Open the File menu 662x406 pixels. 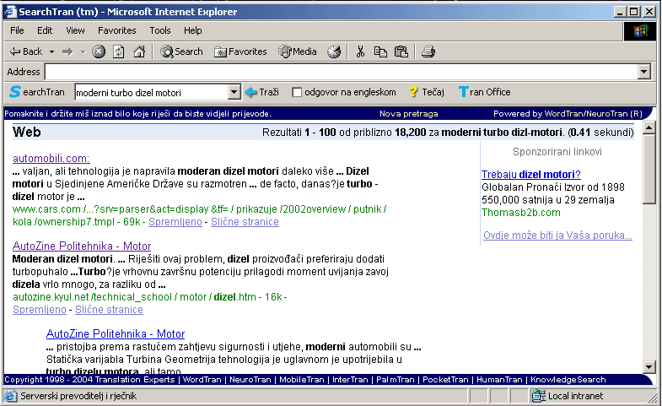pyautogui.click(x=17, y=30)
